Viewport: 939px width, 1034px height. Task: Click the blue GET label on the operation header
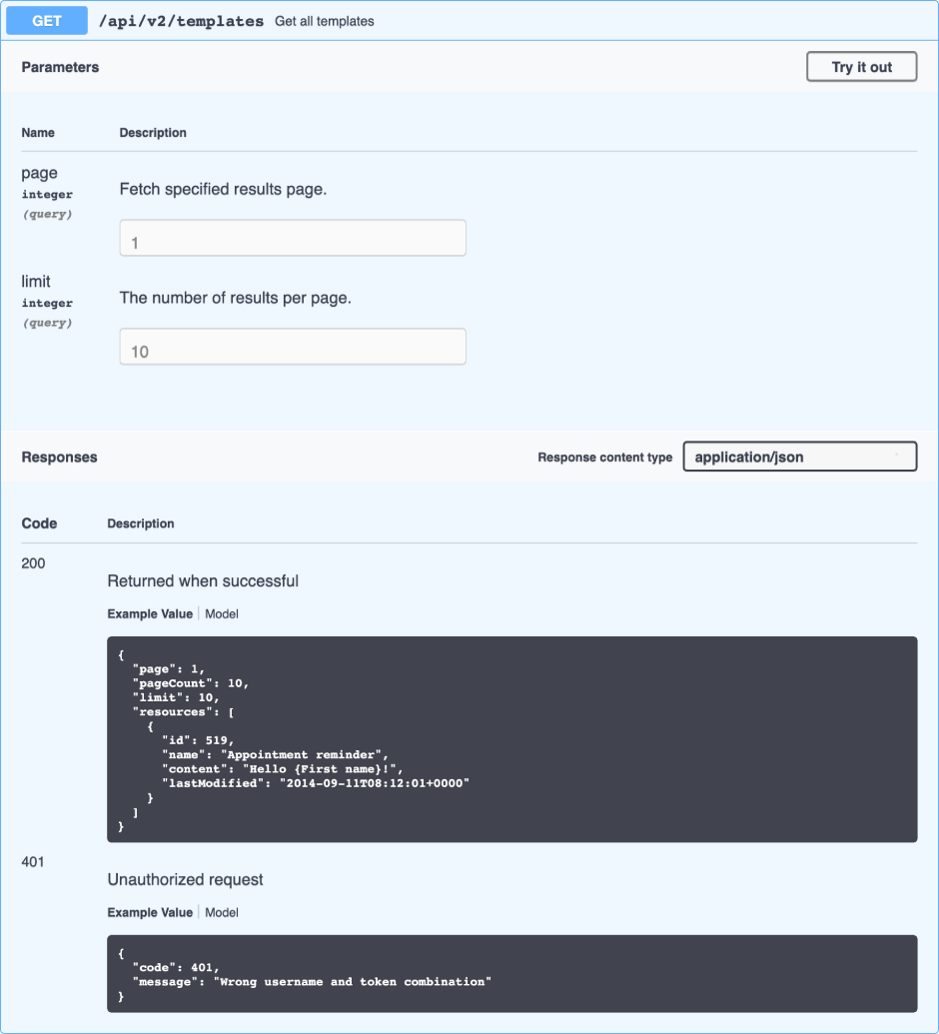tap(46, 20)
